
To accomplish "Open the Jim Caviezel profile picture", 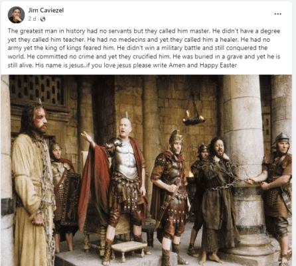I will [x=16, y=15].
